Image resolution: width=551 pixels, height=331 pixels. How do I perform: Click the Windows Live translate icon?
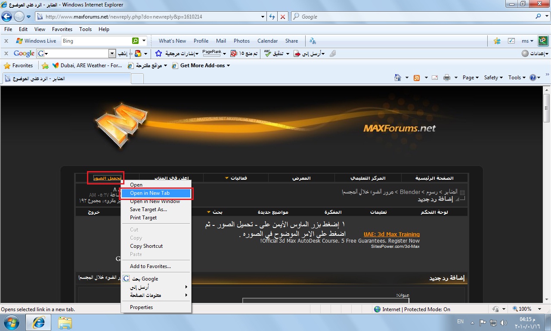coord(313,41)
